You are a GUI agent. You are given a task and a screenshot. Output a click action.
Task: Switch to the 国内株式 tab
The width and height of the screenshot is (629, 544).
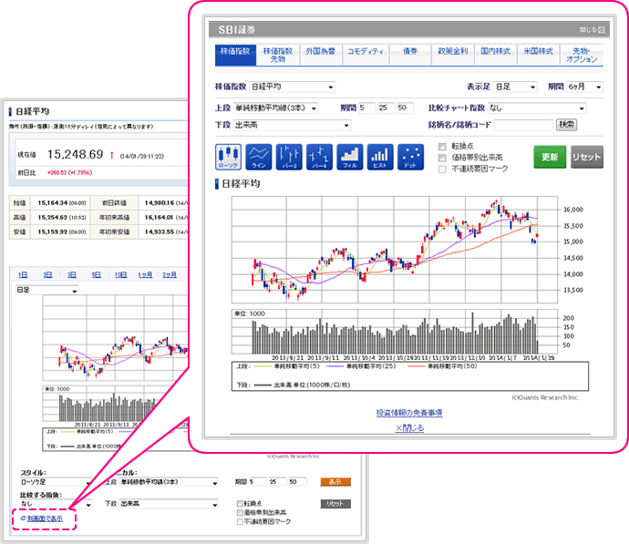495,55
